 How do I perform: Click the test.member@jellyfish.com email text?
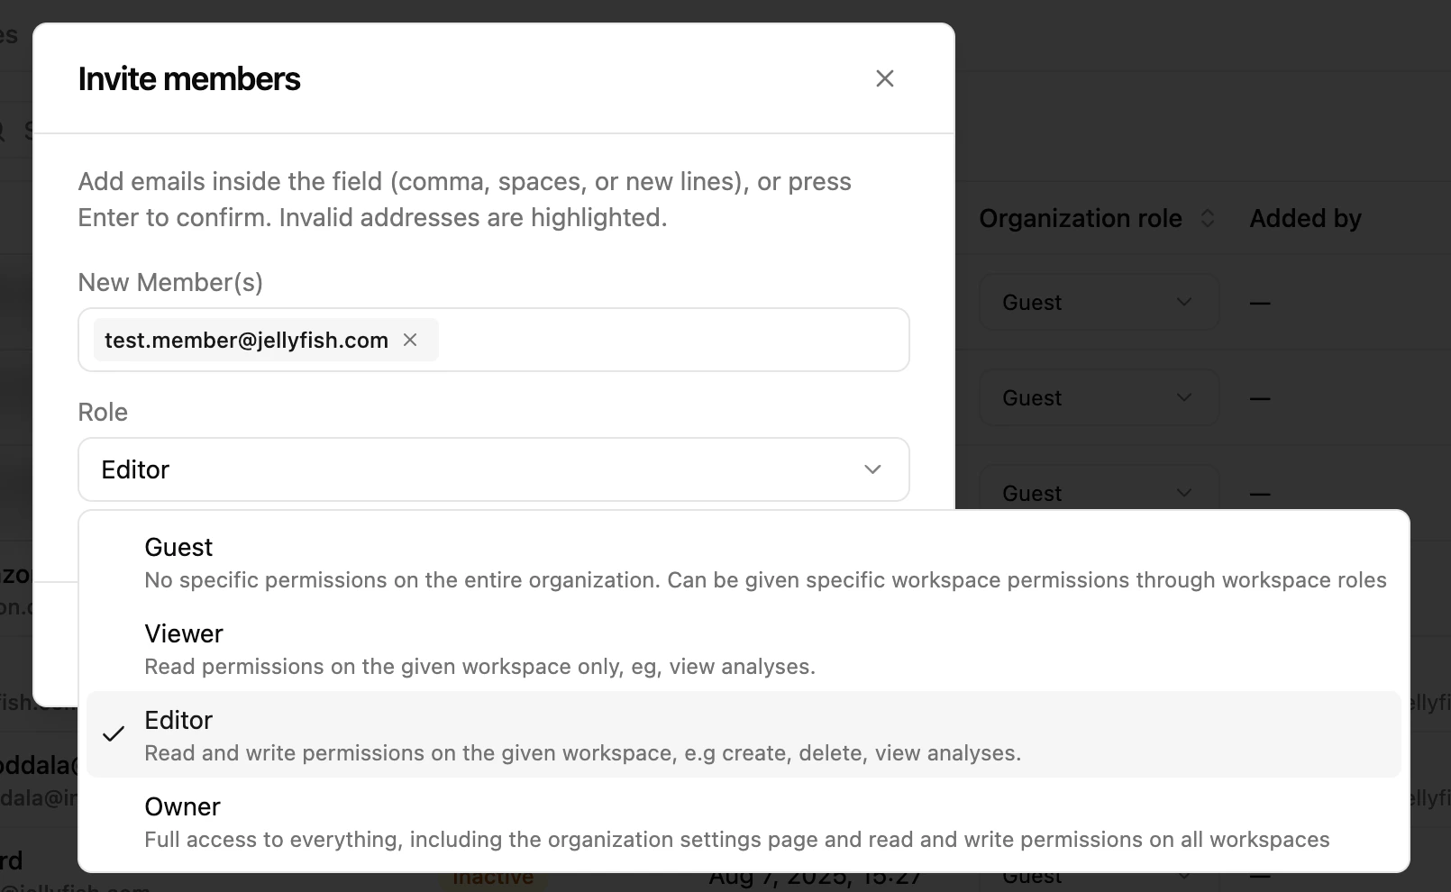pyautogui.click(x=246, y=340)
